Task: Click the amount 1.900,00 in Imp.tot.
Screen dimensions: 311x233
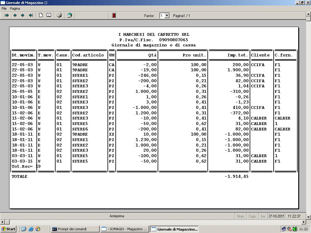Action: click(238, 70)
